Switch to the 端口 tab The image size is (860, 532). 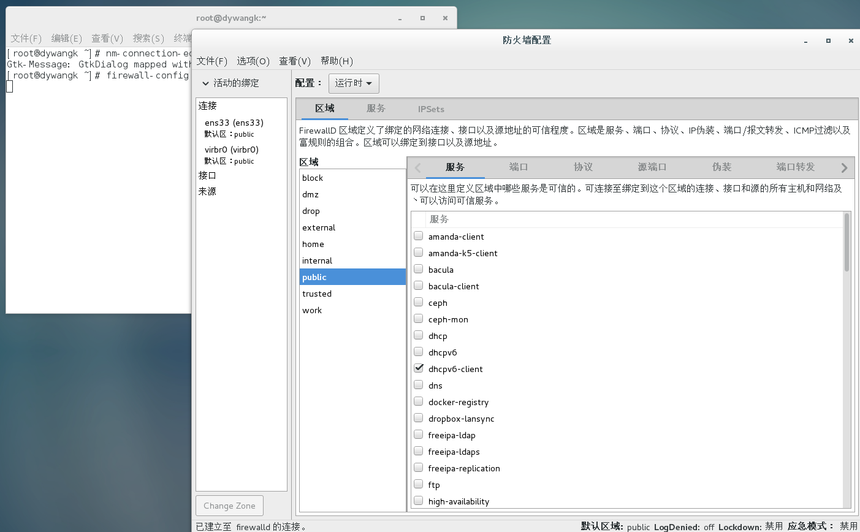click(519, 167)
